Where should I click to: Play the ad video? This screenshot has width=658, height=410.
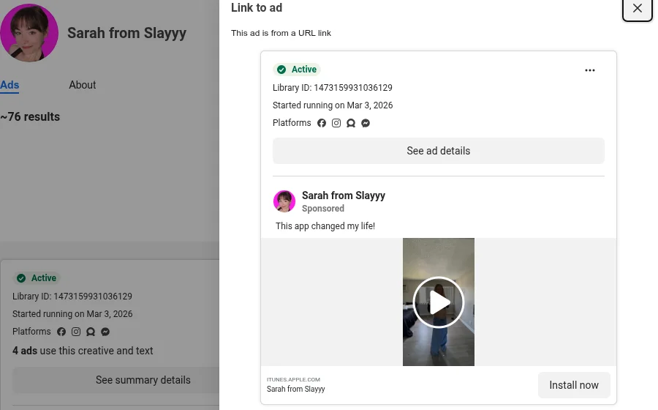[x=439, y=302]
